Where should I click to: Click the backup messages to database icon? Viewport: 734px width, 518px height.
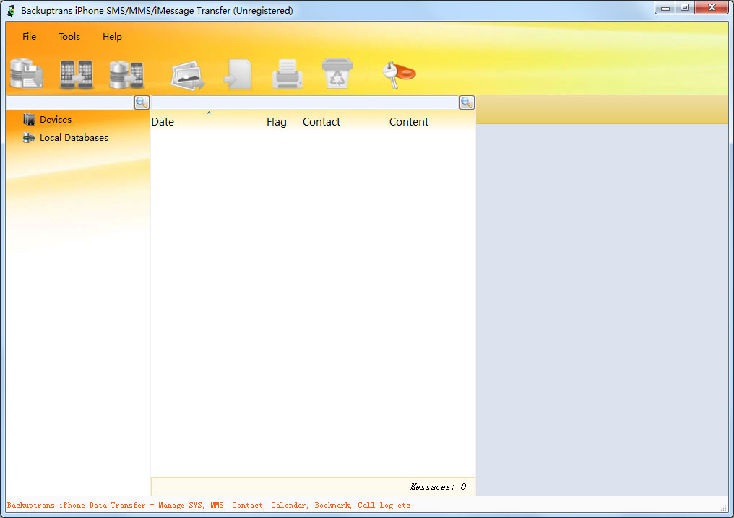(x=27, y=74)
